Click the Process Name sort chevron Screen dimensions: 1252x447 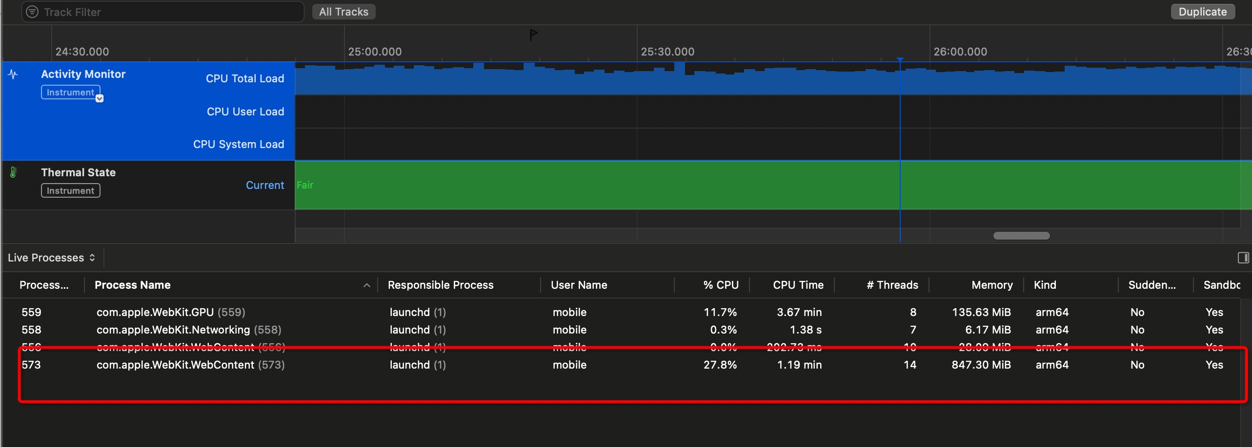click(366, 285)
